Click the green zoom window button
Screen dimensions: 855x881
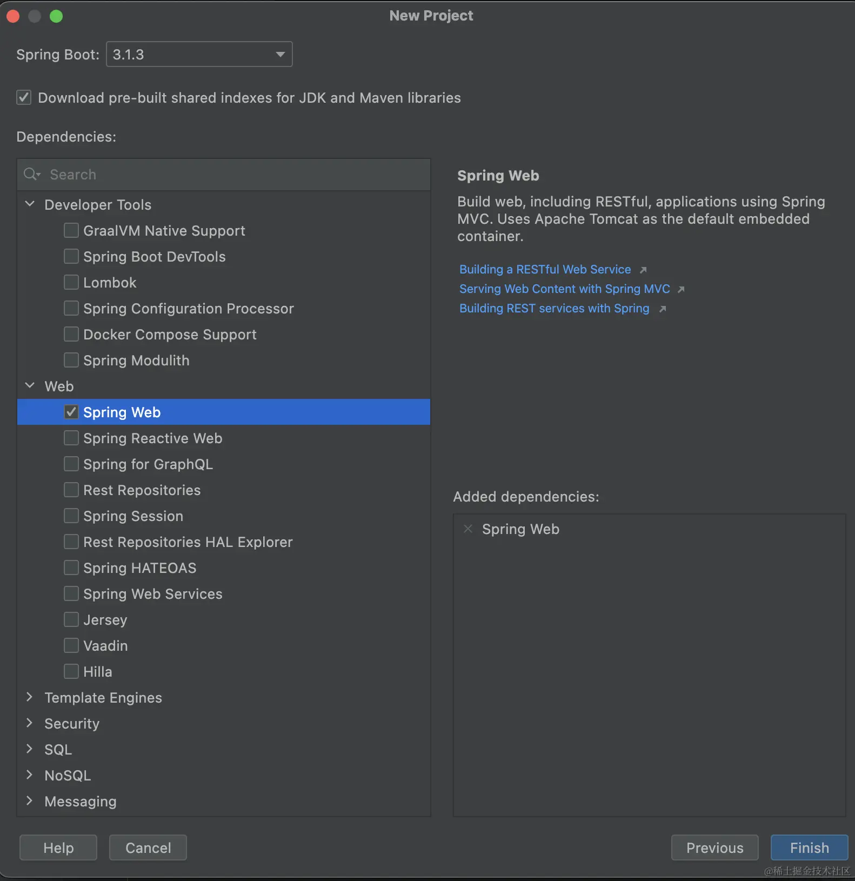(x=56, y=16)
